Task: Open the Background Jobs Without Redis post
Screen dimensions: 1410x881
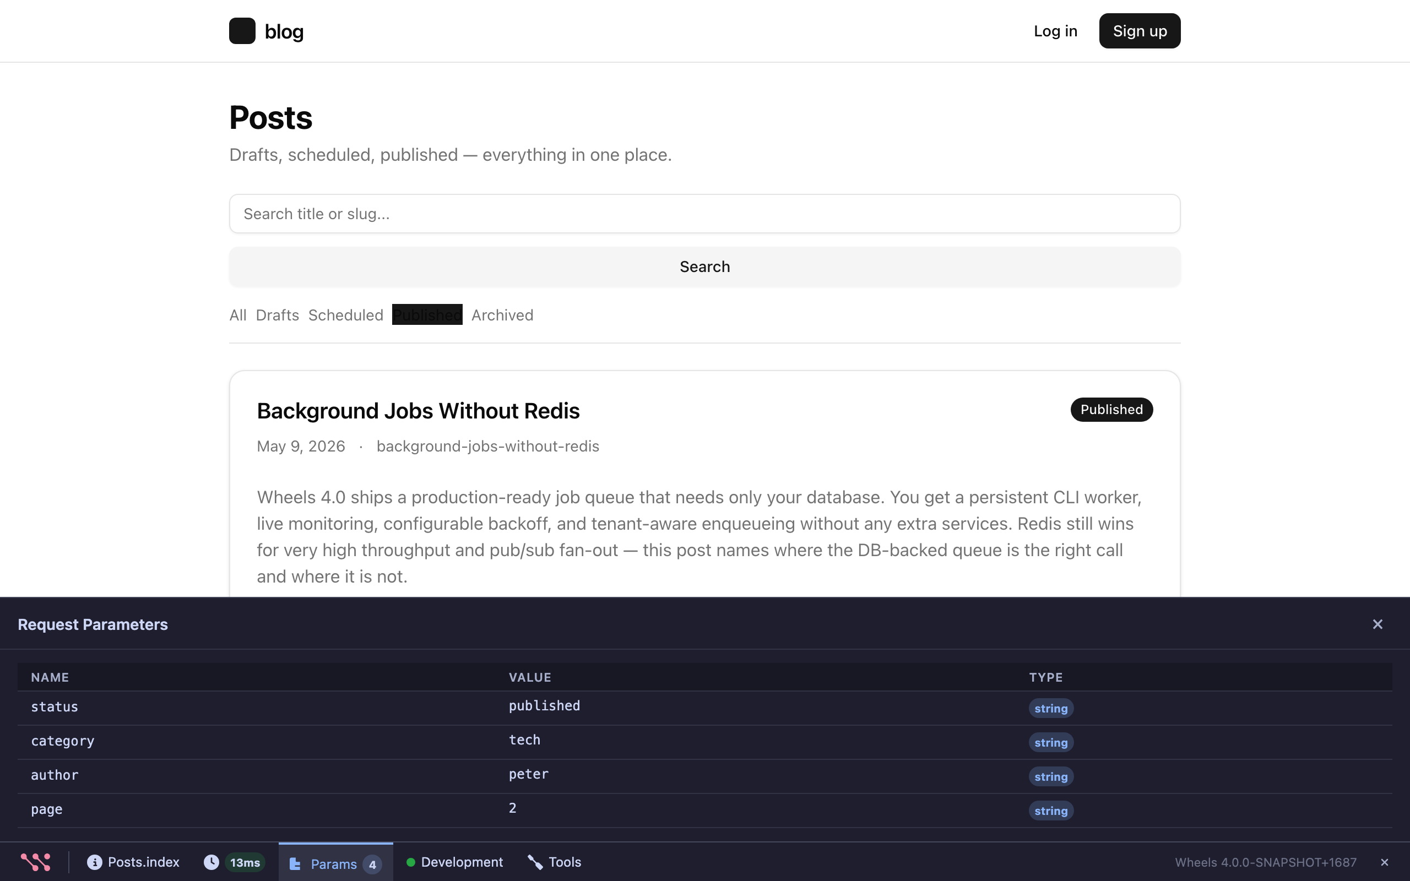Action: (417, 411)
